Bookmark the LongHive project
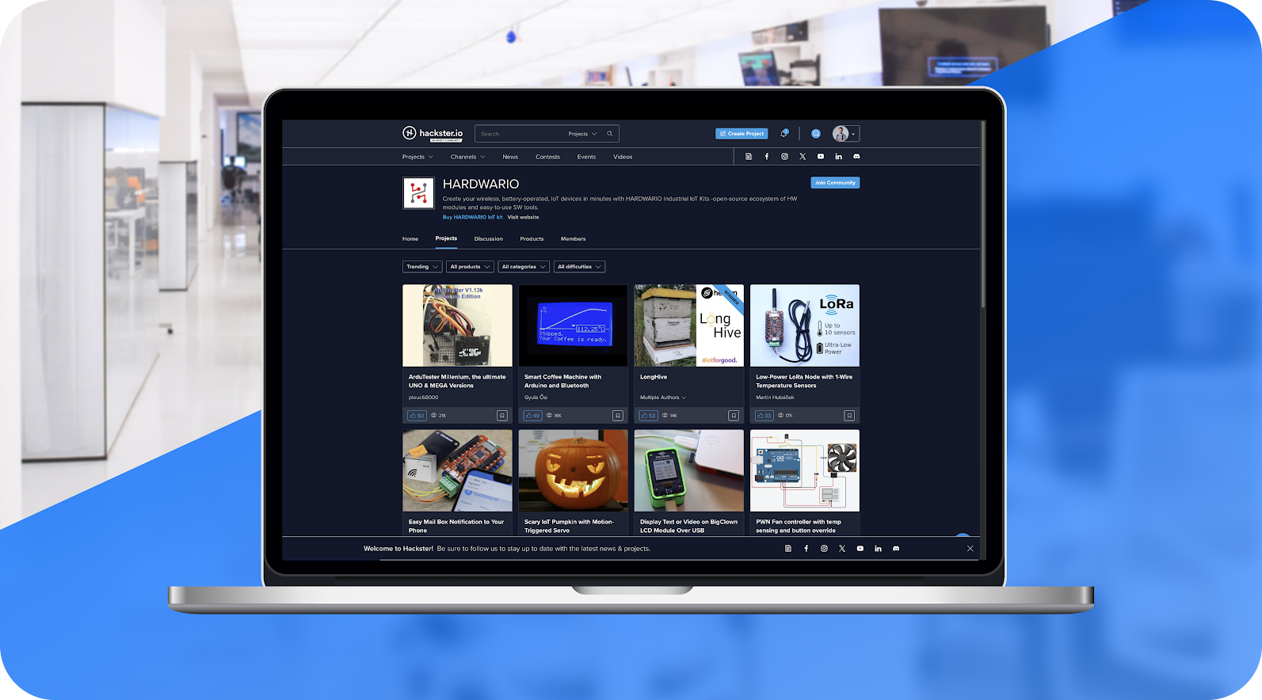Screen dimensions: 1262x700 click(x=734, y=416)
